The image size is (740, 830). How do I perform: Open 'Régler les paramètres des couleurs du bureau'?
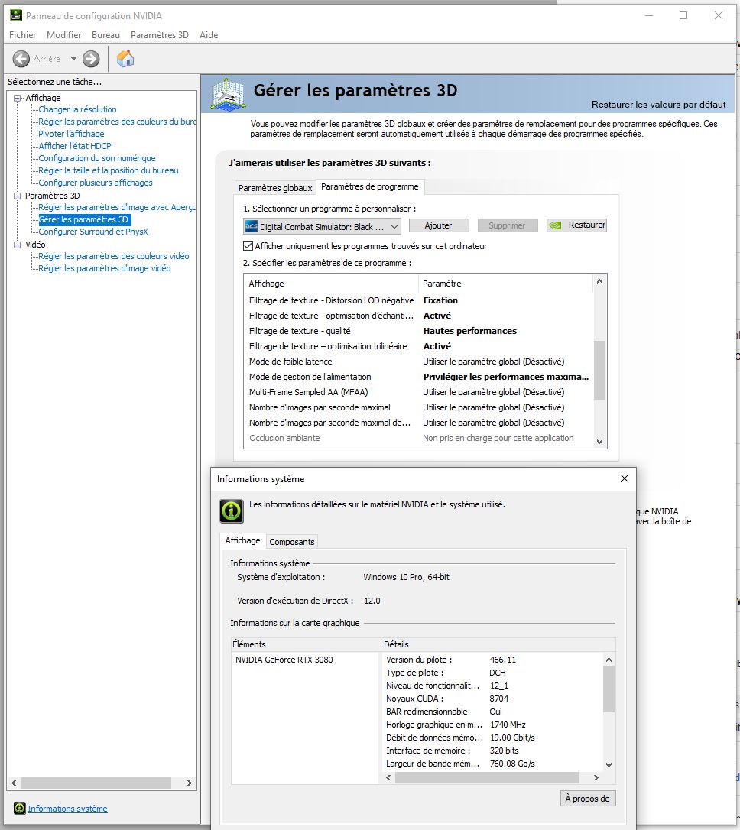117,122
